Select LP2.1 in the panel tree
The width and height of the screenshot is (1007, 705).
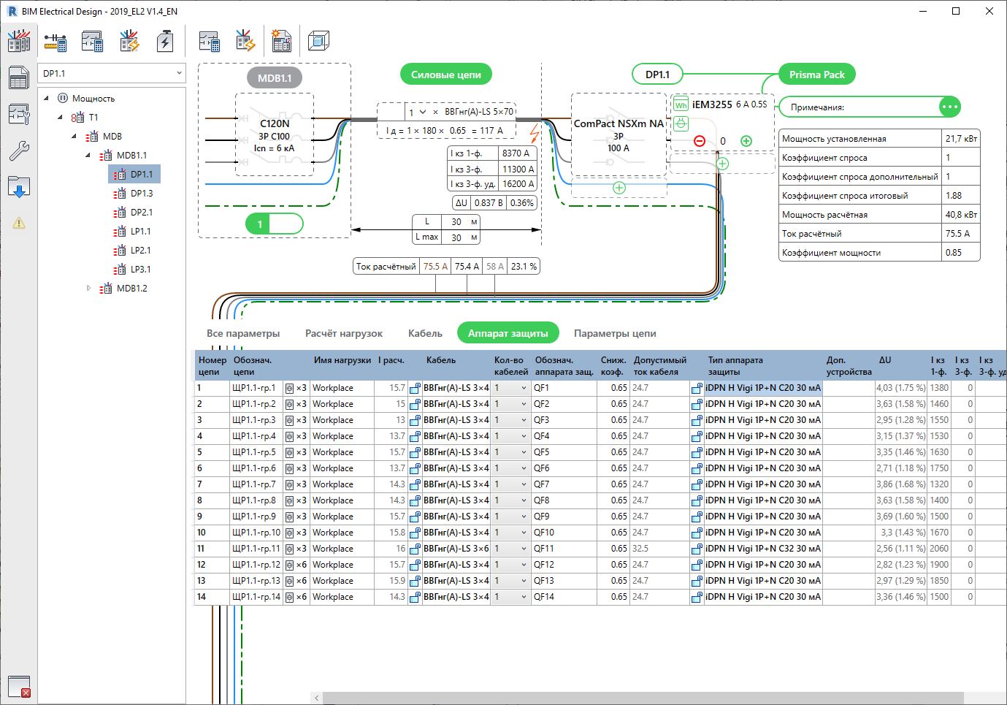140,251
